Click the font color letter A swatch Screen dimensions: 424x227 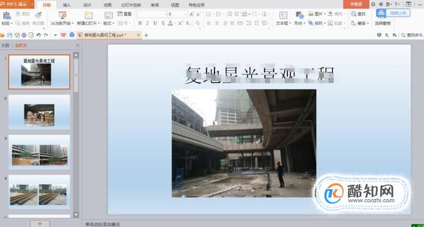[170, 23]
